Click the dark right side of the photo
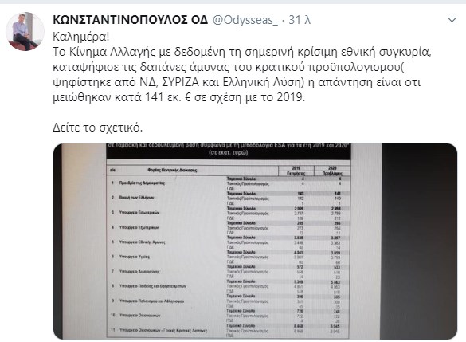This screenshot has width=466, height=342. click(x=419, y=242)
